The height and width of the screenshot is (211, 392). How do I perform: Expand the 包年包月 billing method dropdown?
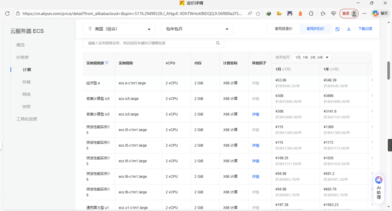tap(197, 29)
